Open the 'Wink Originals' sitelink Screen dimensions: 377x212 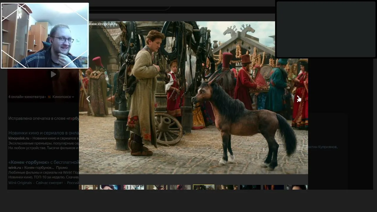pyautogui.click(x=20, y=183)
